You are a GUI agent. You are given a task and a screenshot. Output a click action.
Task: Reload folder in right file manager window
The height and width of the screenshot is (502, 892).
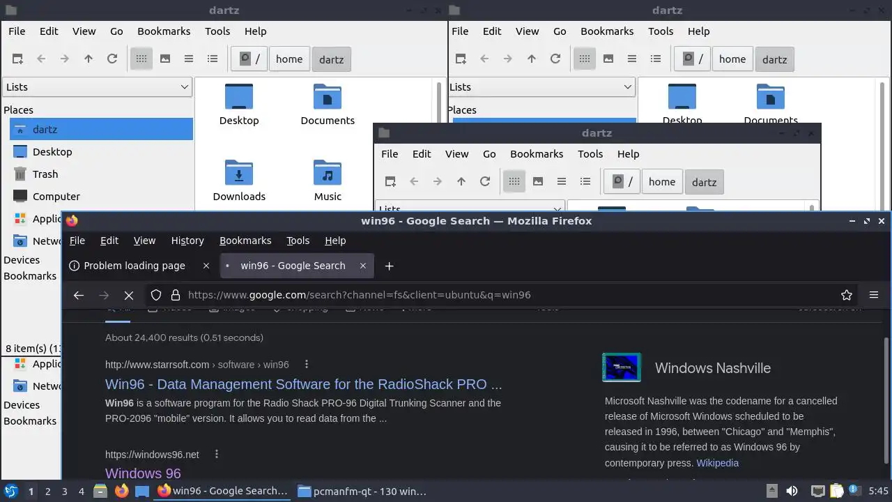[x=555, y=59]
